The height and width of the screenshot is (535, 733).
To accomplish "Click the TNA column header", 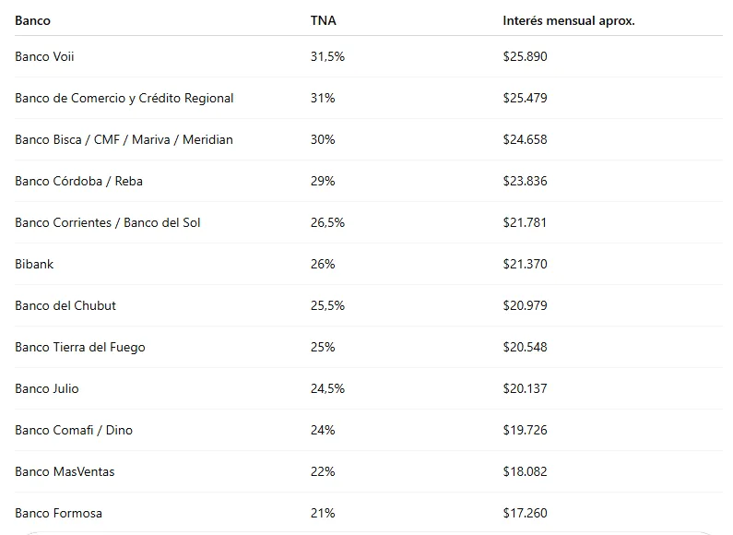I will coord(323,20).
